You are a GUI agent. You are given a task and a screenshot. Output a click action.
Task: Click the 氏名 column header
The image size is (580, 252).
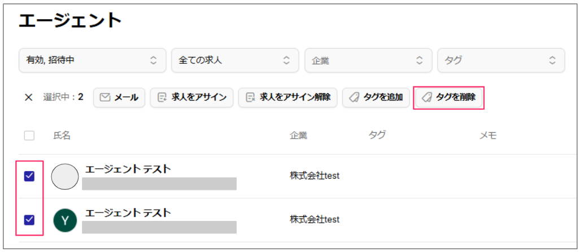click(62, 136)
